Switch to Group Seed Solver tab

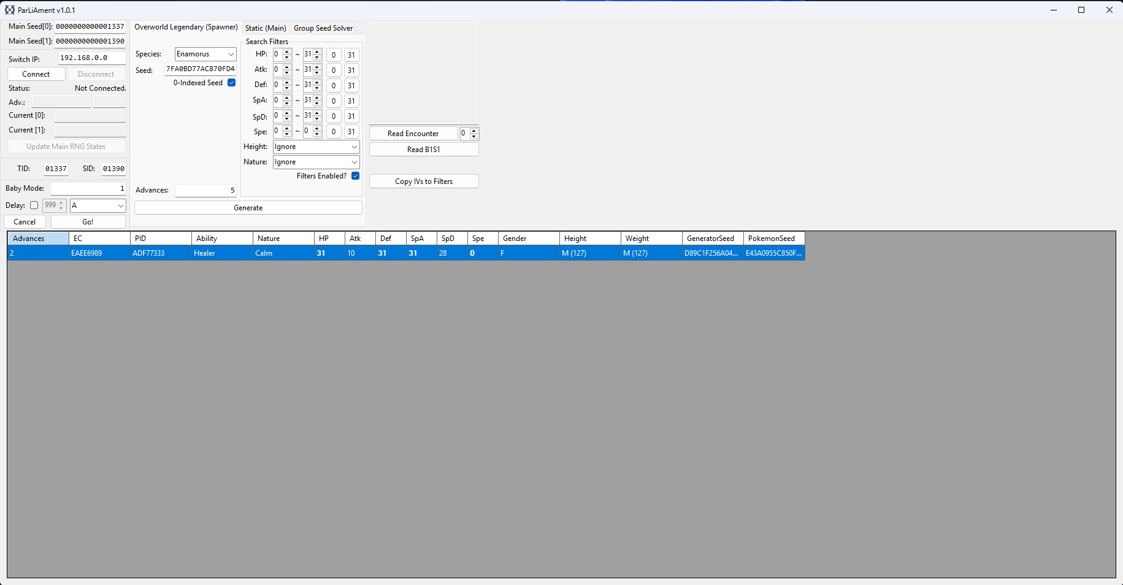tap(323, 28)
